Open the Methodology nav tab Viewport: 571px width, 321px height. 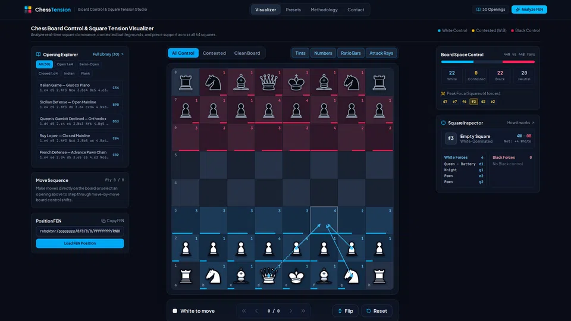pyautogui.click(x=324, y=10)
